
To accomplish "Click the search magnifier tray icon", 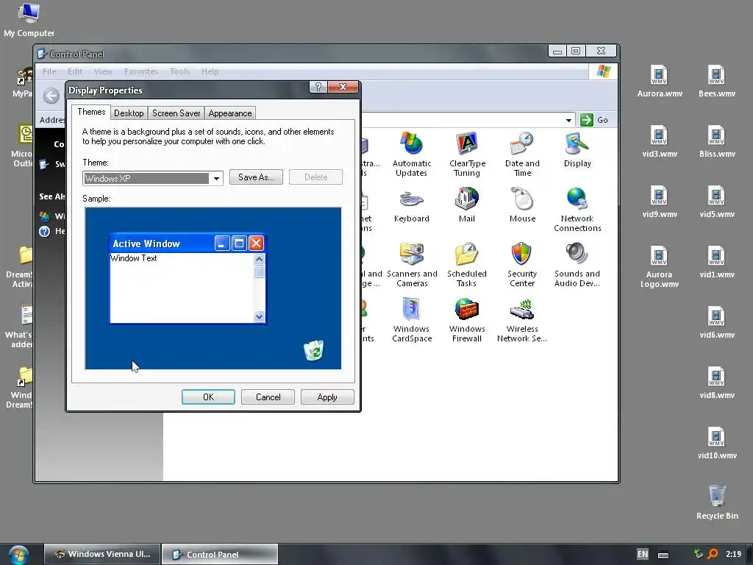I will click(713, 554).
